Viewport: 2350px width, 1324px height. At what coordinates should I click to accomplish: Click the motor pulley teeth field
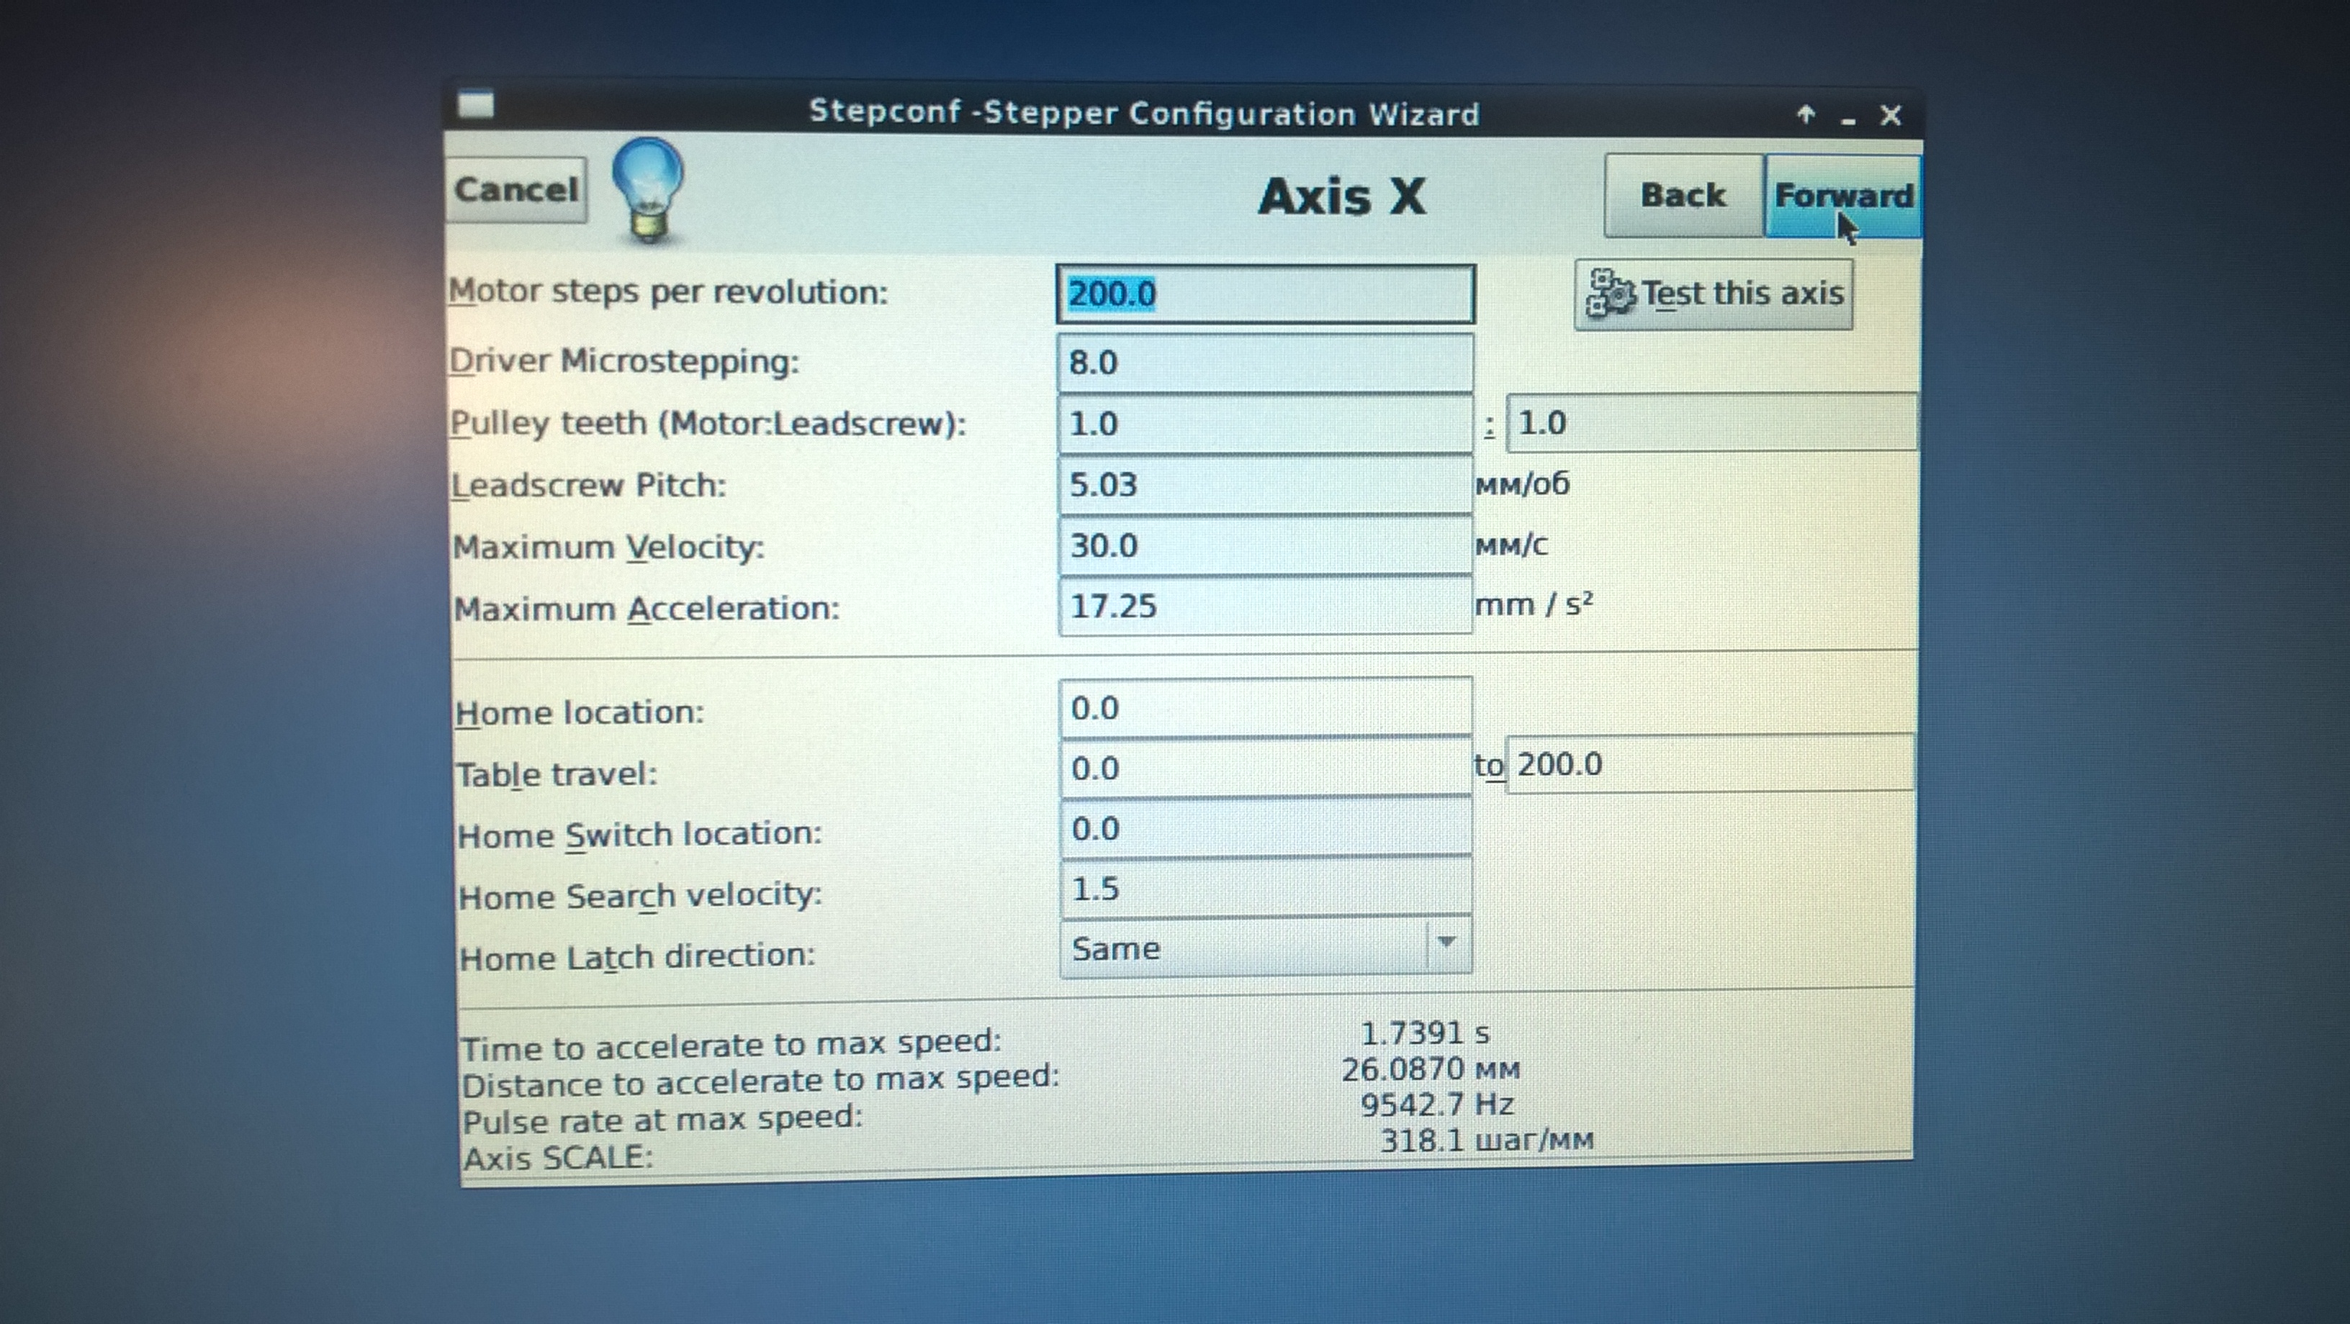(x=1264, y=423)
